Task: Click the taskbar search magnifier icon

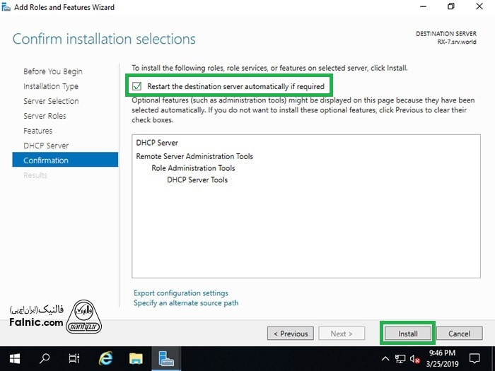Action: coord(45,358)
